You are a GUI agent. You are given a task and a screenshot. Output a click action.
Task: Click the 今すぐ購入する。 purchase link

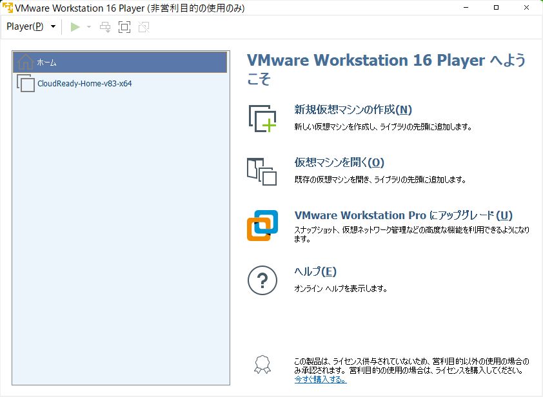tap(321, 380)
